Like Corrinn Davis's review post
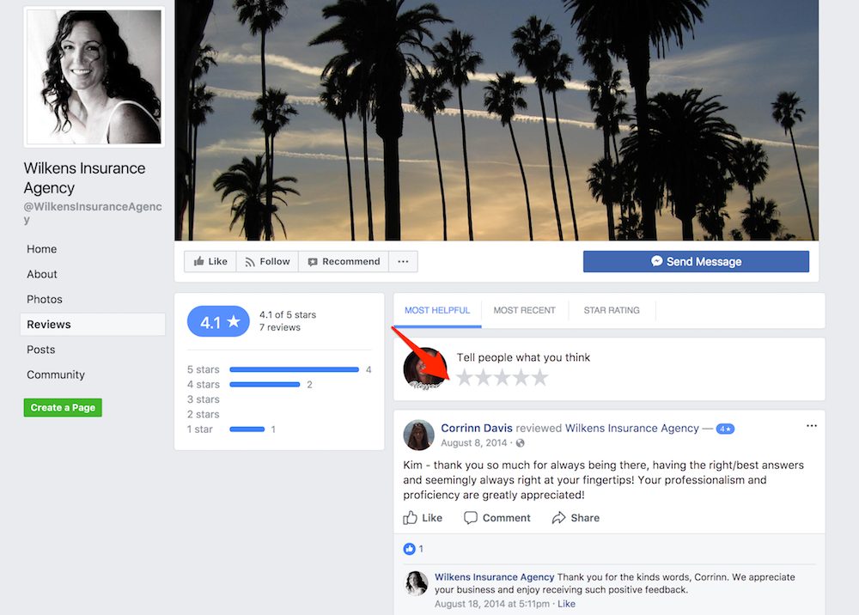 [423, 518]
